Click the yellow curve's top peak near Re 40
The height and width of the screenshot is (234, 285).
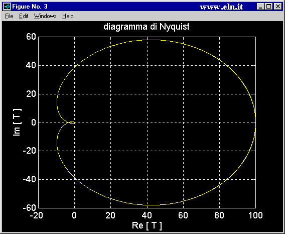151,40
